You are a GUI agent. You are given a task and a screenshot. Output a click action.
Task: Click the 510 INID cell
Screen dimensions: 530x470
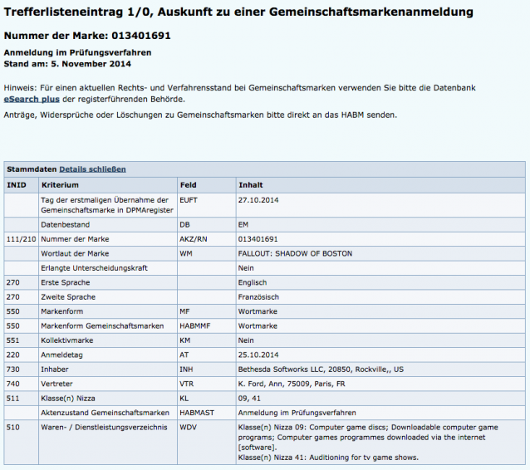pos(22,443)
